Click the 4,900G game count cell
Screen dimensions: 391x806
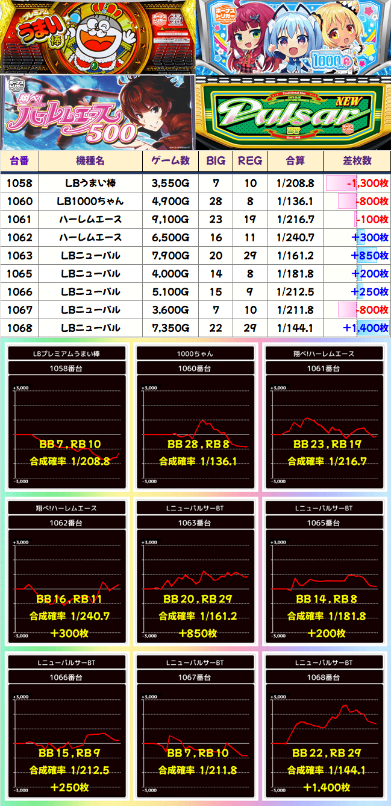click(170, 201)
